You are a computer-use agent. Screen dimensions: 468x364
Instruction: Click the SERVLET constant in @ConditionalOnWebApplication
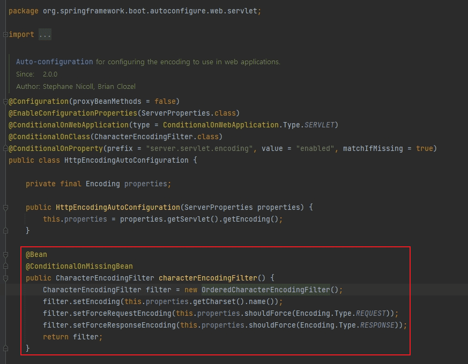point(319,125)
